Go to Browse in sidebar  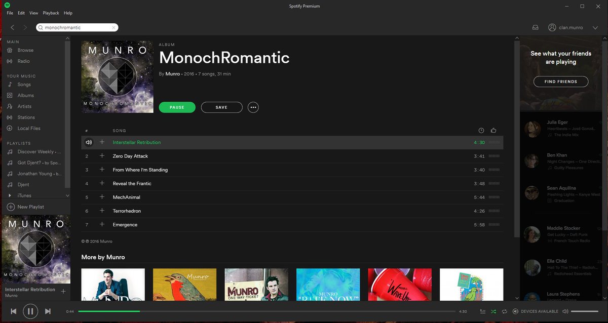coord(25,50)
